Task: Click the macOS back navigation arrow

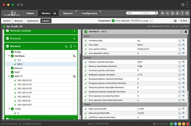Action: pos(18,5)
